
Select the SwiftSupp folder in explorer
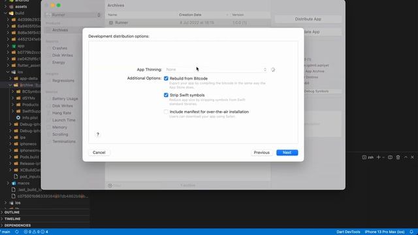(31, 111)
